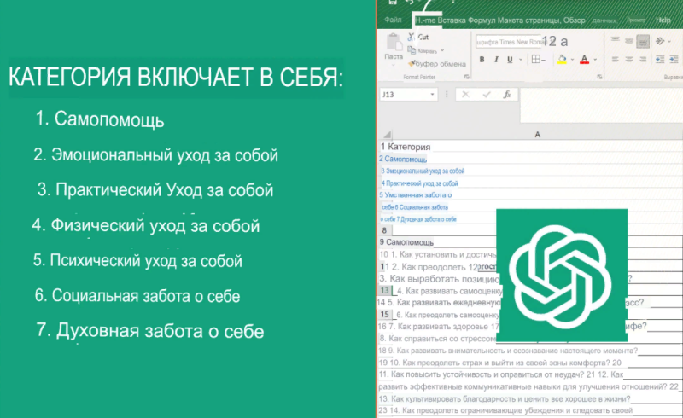The width and height of the screenshot is (683, 418).
Task: Click the Middle Align icon
Action: (x=629, y=41)
